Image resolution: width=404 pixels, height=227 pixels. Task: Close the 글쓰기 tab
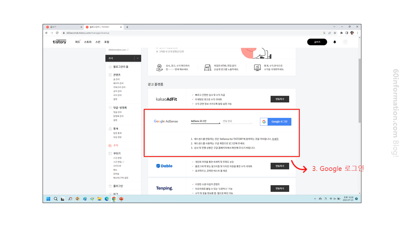[x=81, y=27]
